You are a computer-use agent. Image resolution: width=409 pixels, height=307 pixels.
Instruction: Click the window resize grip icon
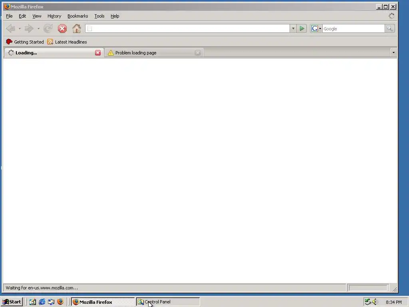tap(394, 289)
